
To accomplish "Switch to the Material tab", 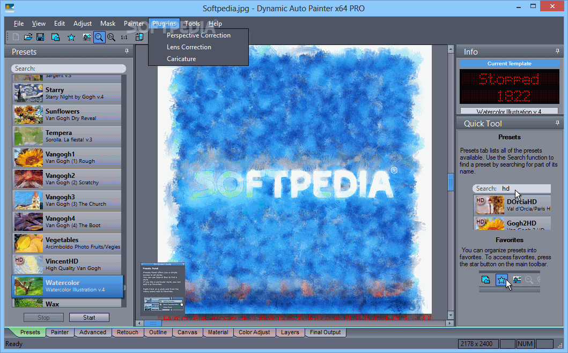I will [x=218, y=332].
